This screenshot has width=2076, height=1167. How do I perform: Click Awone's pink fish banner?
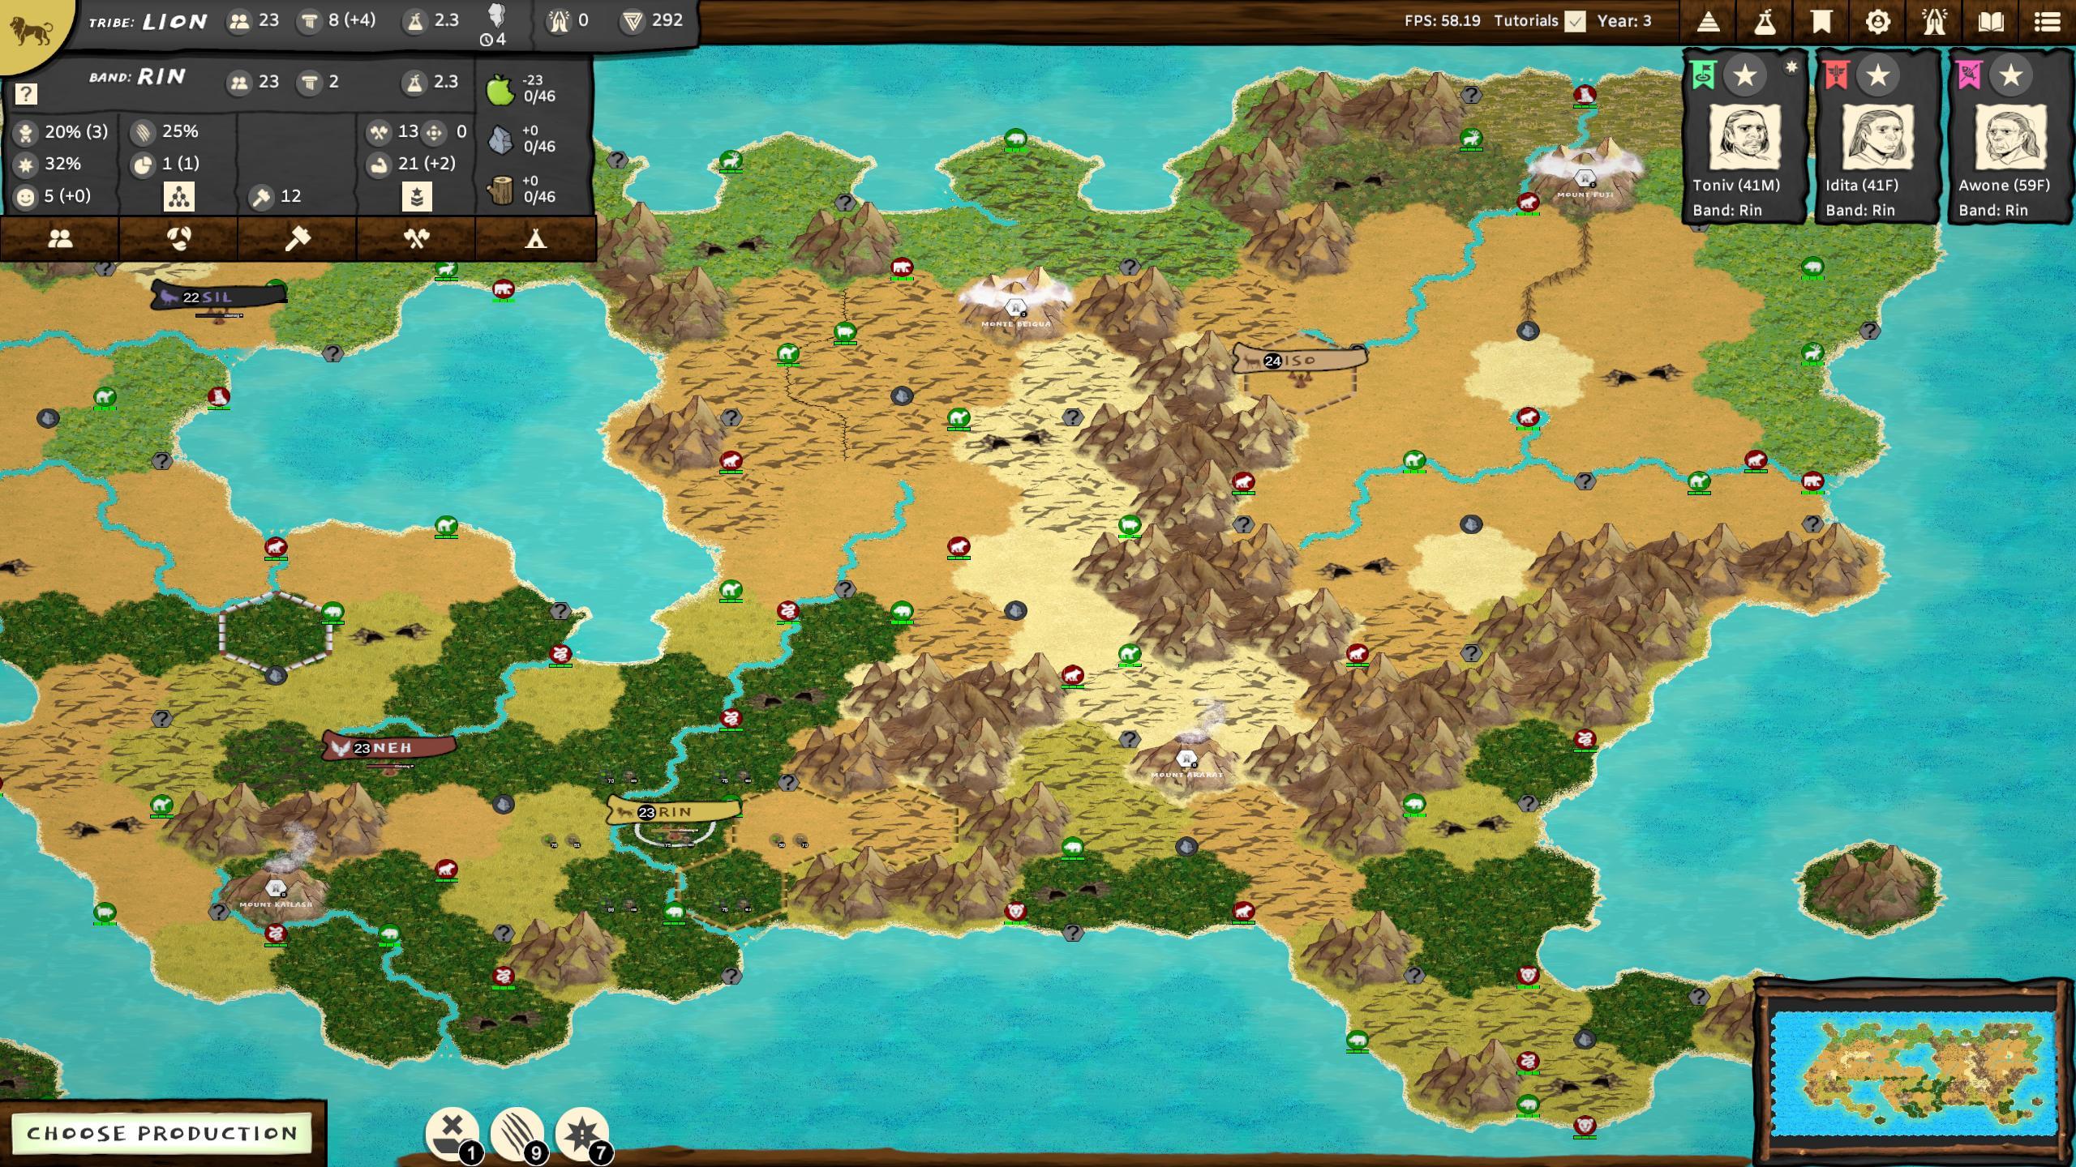pos(1970,76)
